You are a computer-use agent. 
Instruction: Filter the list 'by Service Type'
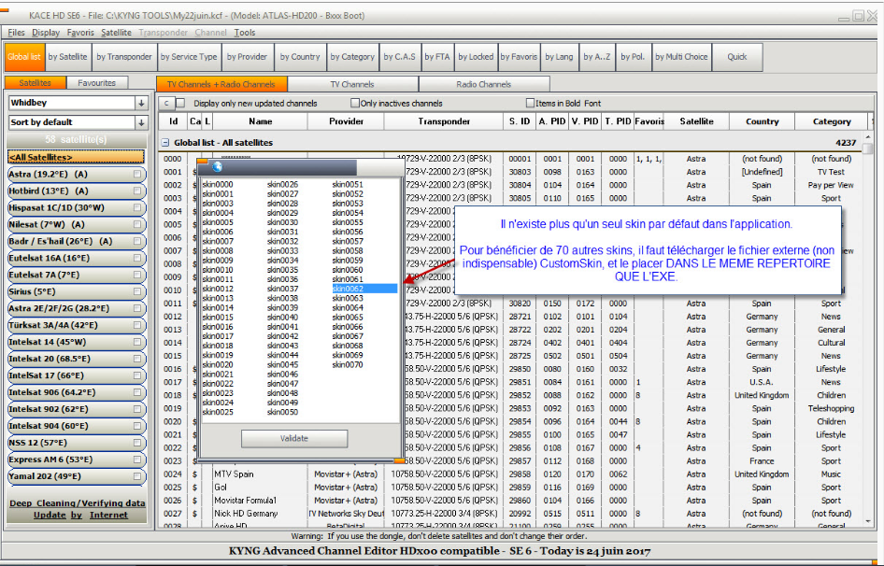coord(189,57)
